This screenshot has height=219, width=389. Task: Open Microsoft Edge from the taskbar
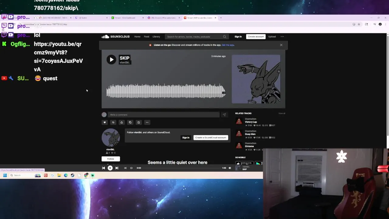click(66, 175)
